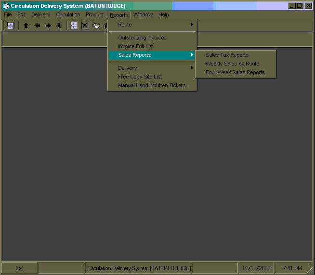Open the Product menu

pos(94,14)
